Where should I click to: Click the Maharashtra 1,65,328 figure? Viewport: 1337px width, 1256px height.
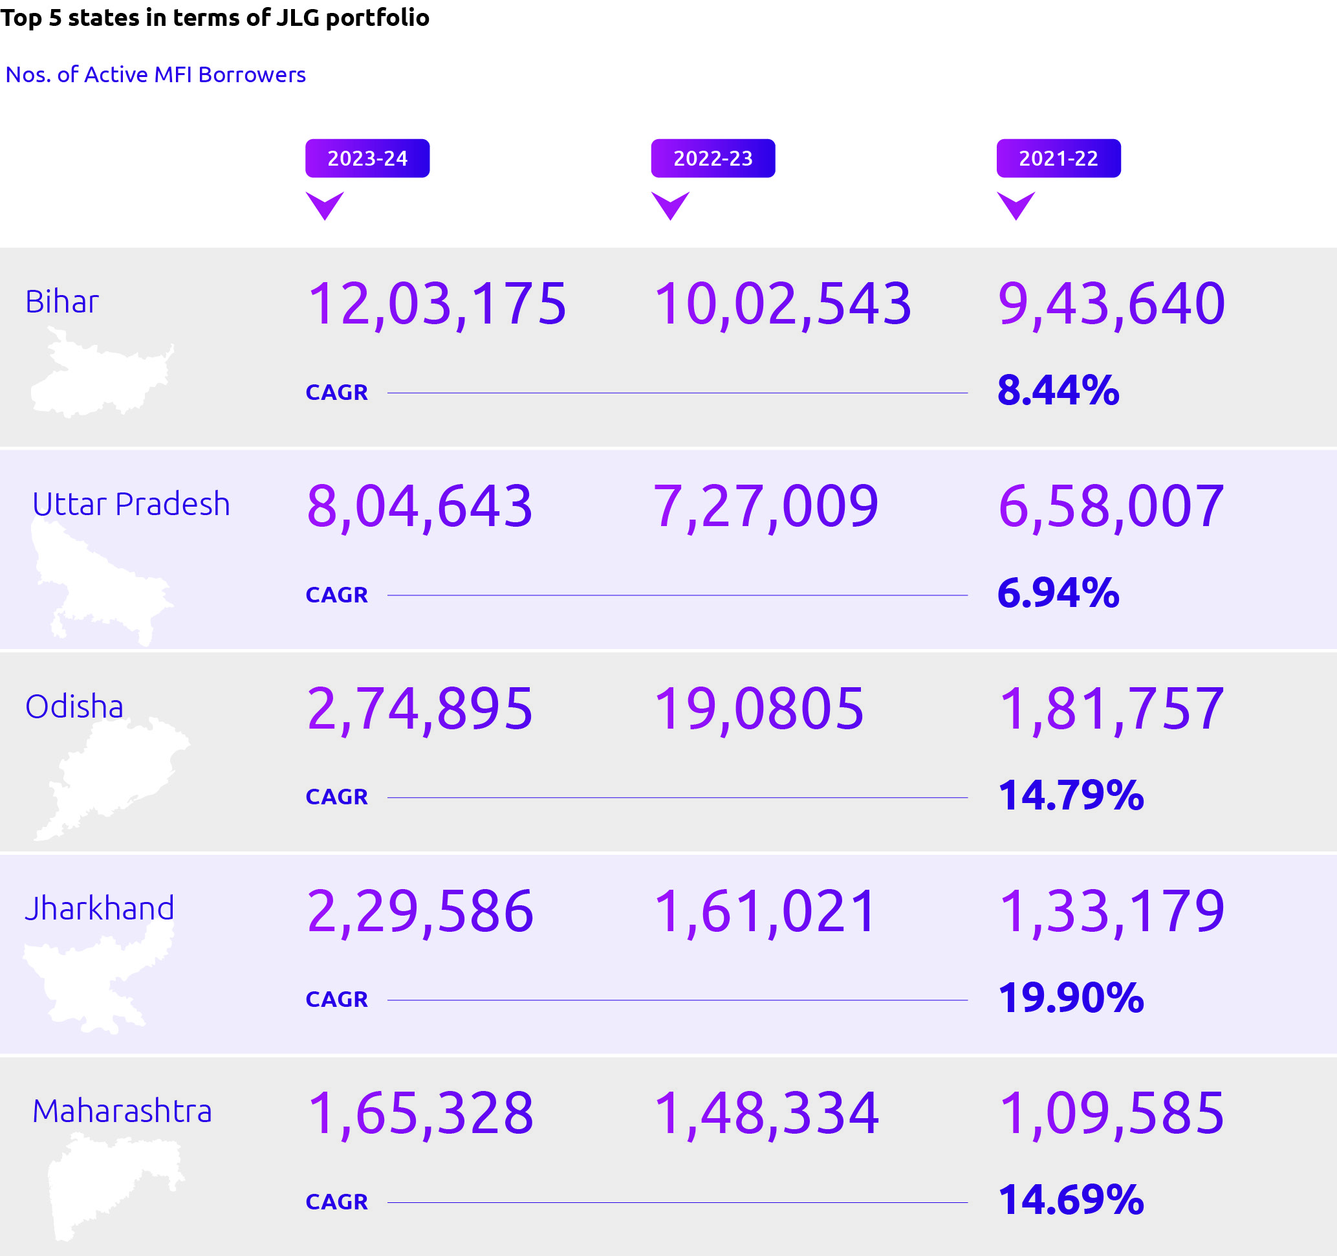[420, 1114]
